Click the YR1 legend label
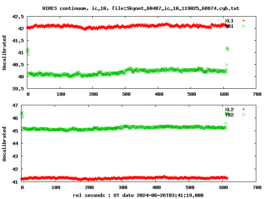The width and height of the screenshot is (265, 199). [x=229, y=26]
